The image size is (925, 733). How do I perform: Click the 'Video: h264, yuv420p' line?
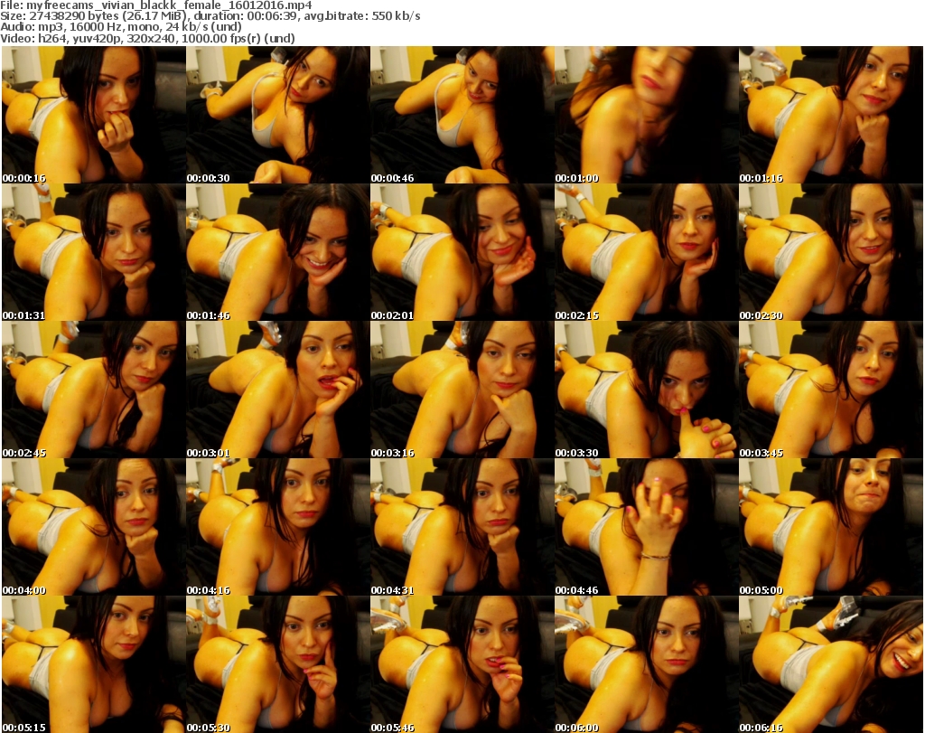pos(147,38)
